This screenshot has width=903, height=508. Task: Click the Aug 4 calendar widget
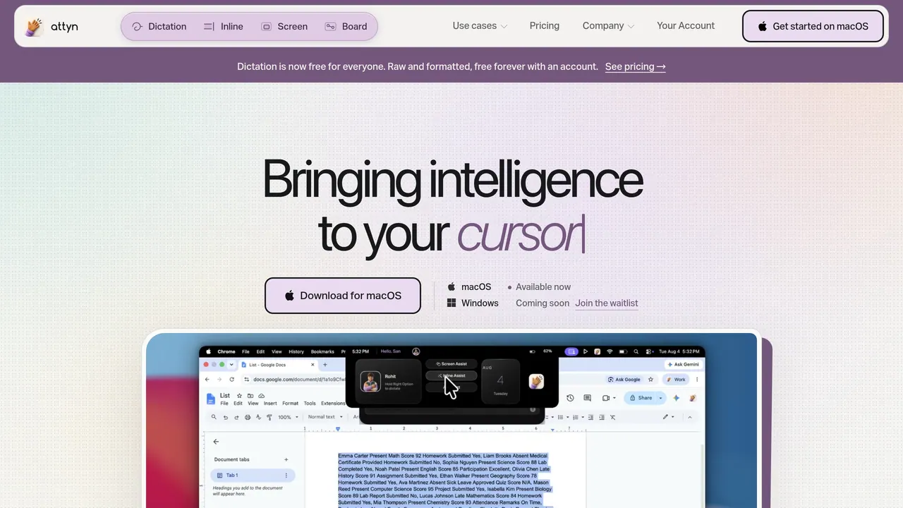pyautogui.click(x=500, y=382)
